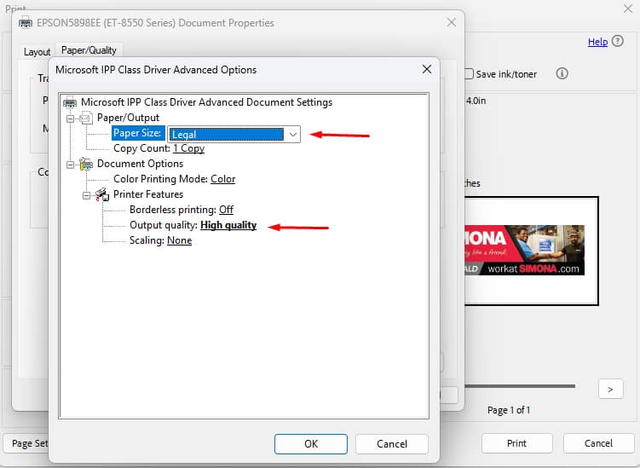The width and height of the screenshot is (640, 468).
Task: Open the Help link in Print dialog
Action: pyautogui.click(x=597, y=42)
